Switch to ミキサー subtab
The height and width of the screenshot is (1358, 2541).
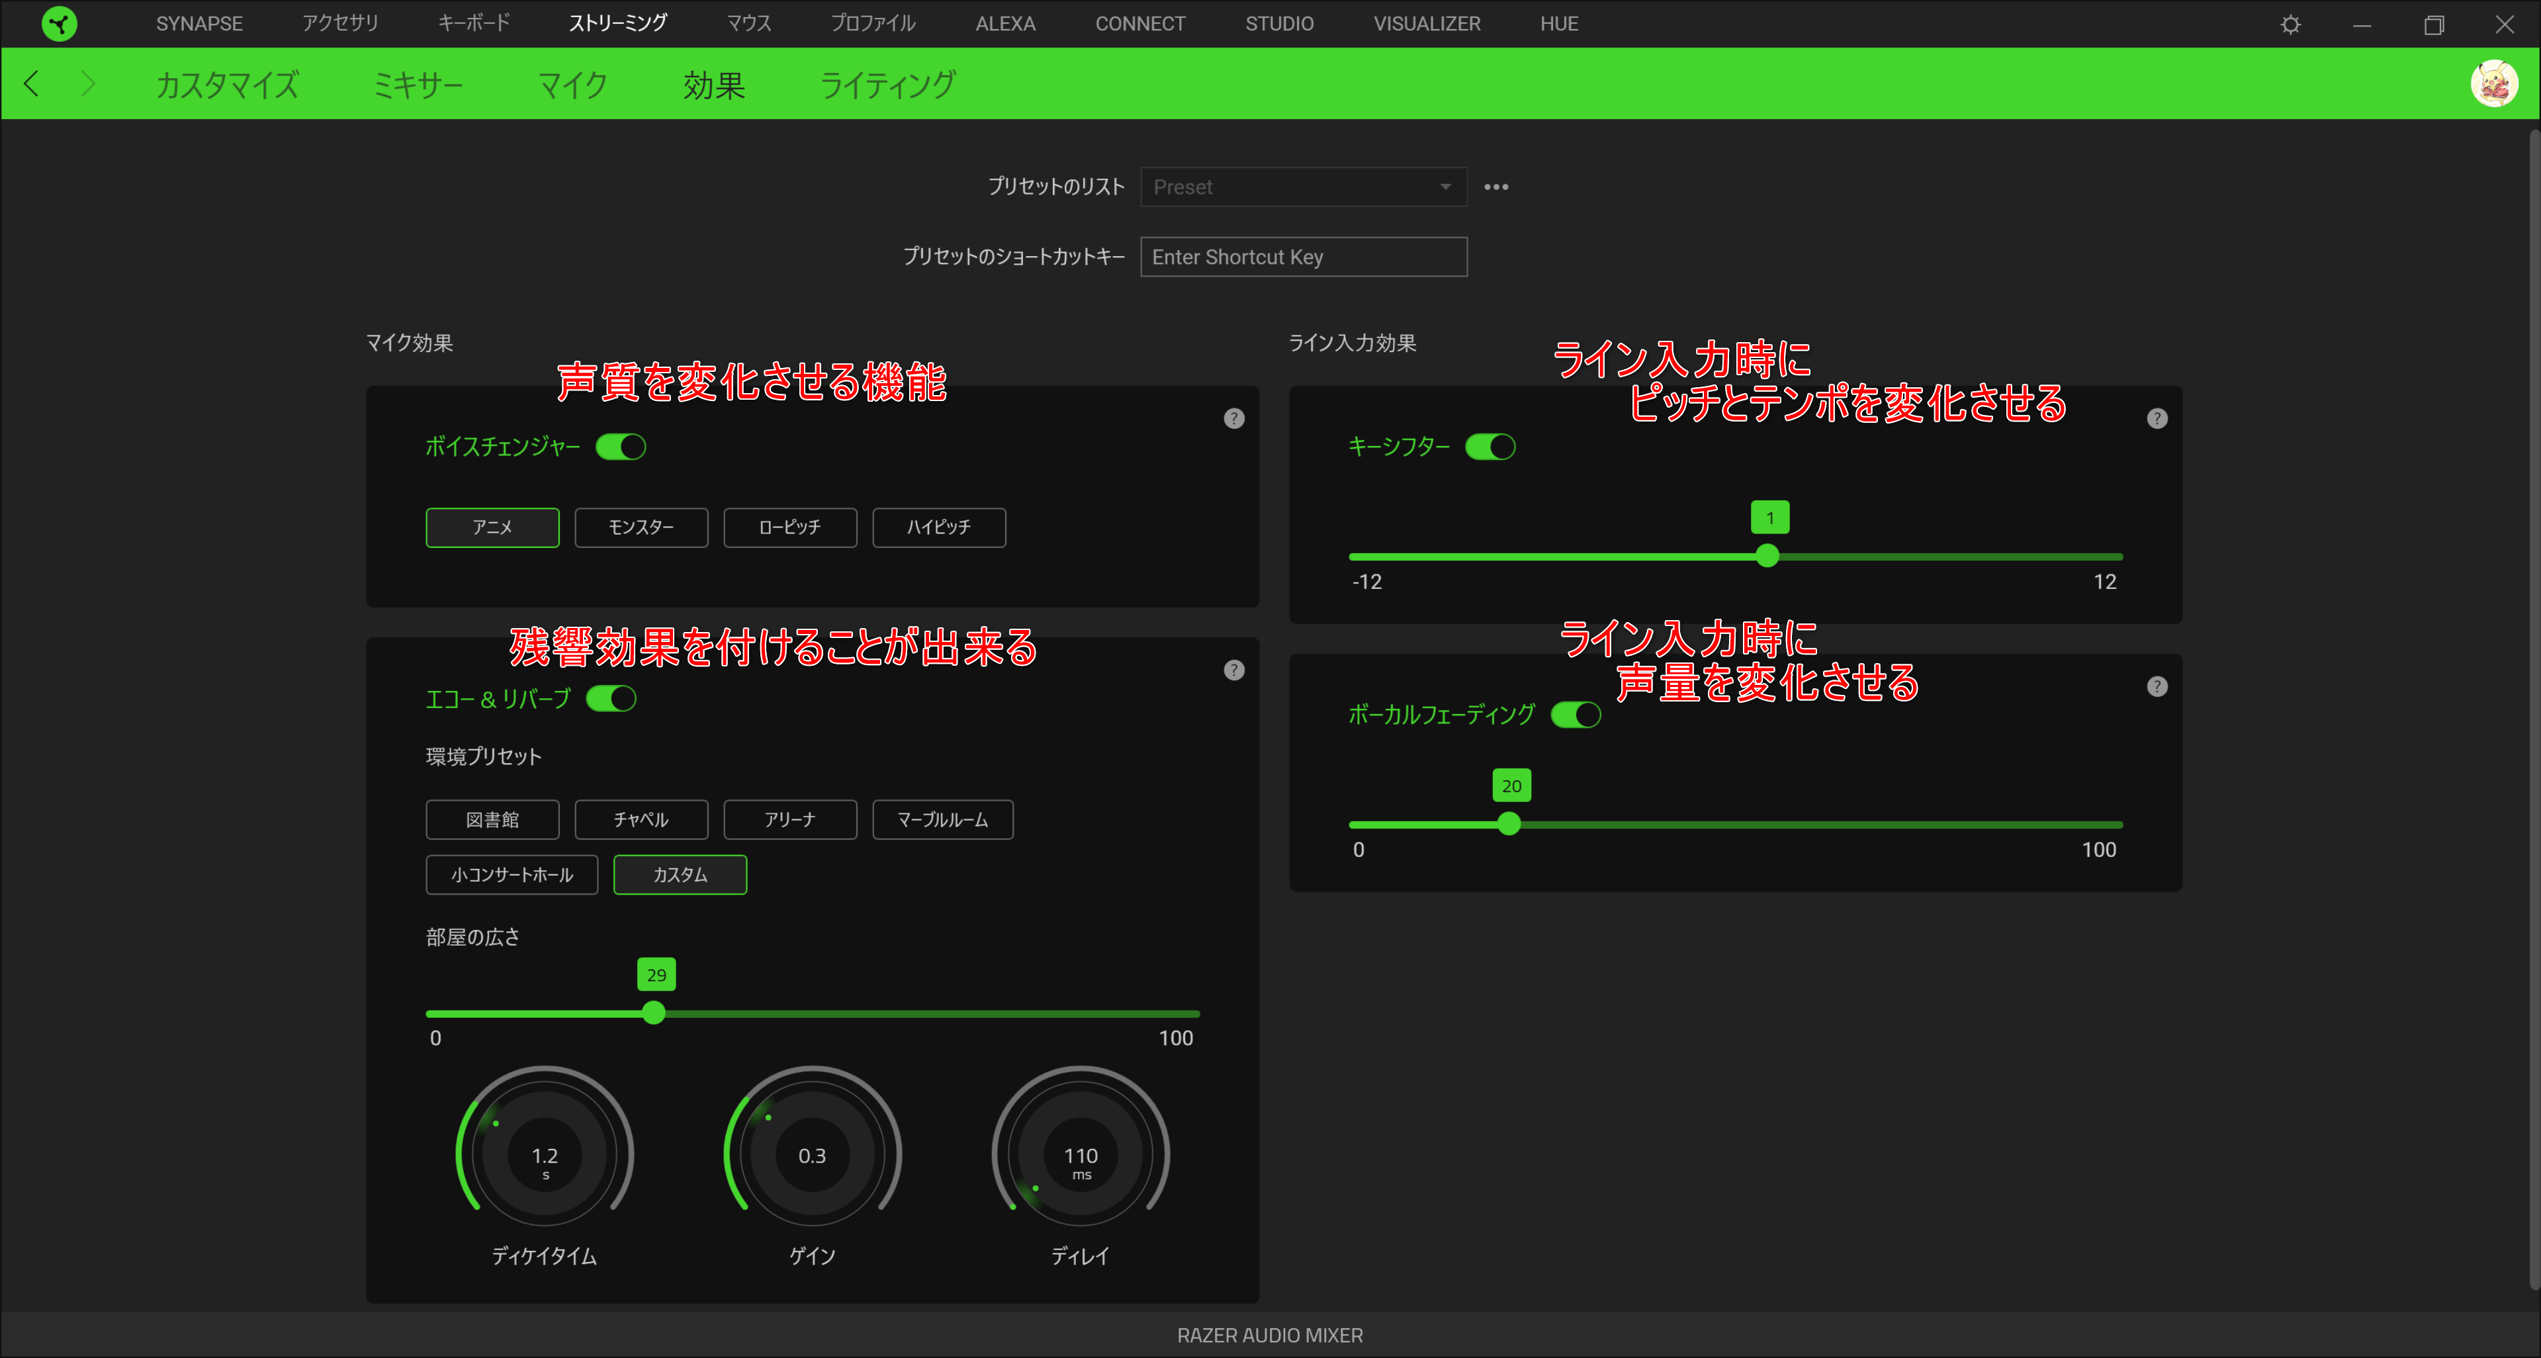tap(418, 85)
